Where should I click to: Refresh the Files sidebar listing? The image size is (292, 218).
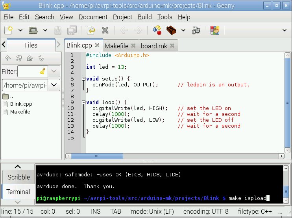(x=18, y=59)
